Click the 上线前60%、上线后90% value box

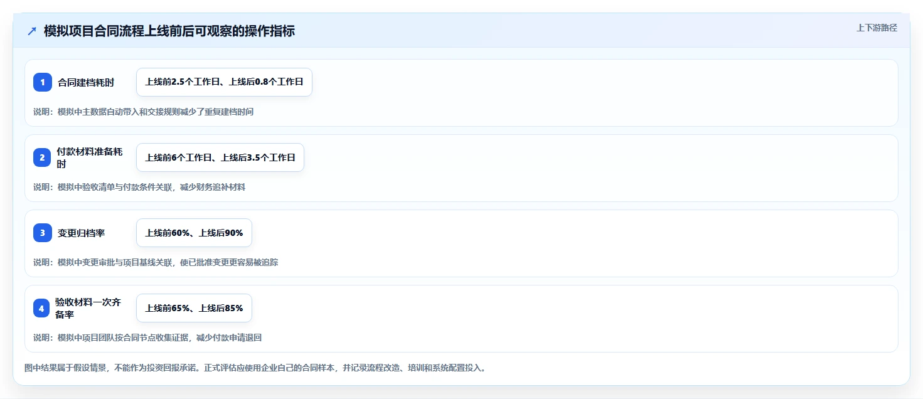coord(194,233)
